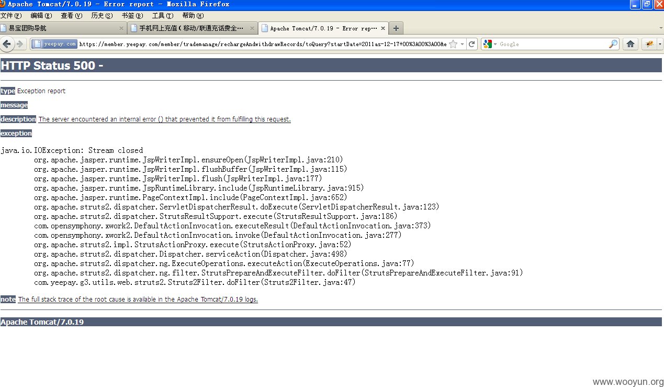
Task: Open the 查看 (View) menu
Action: pos(72,16)
